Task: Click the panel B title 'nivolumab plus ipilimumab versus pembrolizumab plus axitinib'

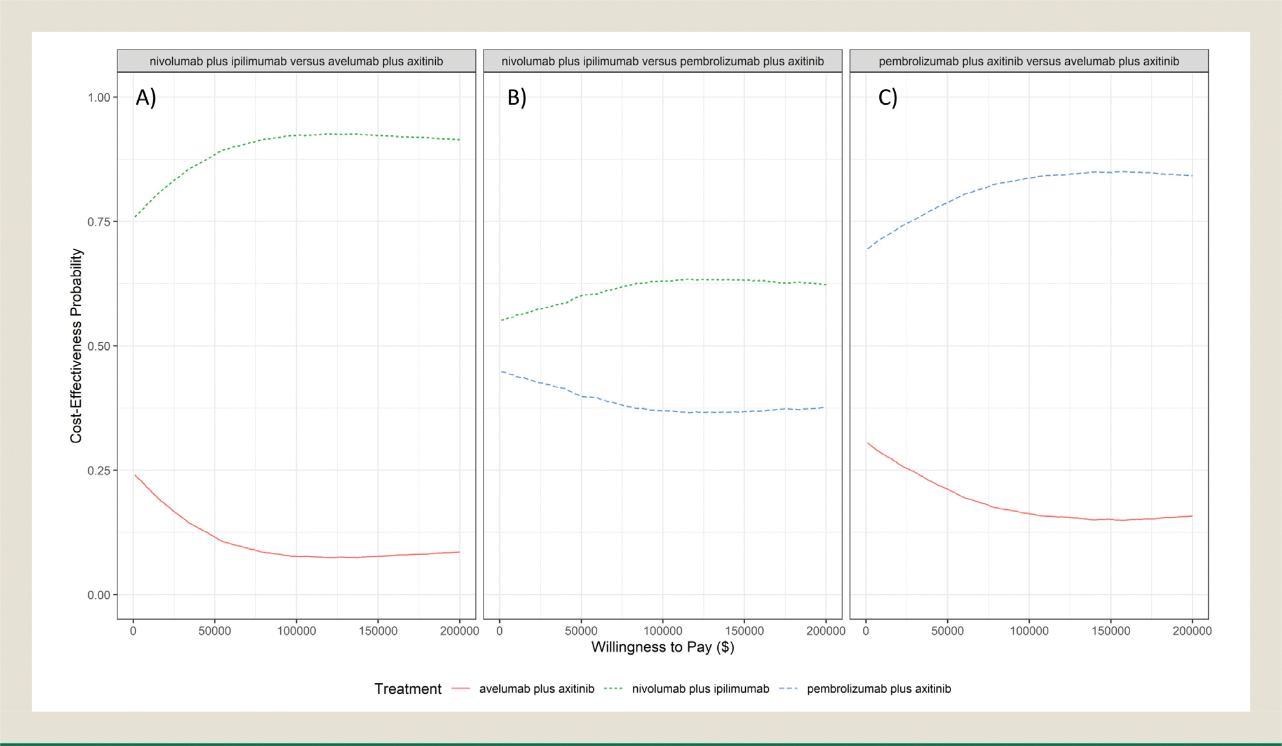Action: 663,62
